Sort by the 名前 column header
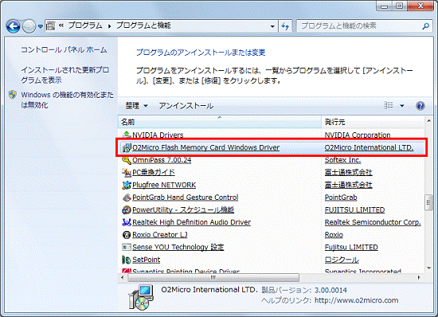The height and width of the screenshot is (317, 438). tap(220, 122)
